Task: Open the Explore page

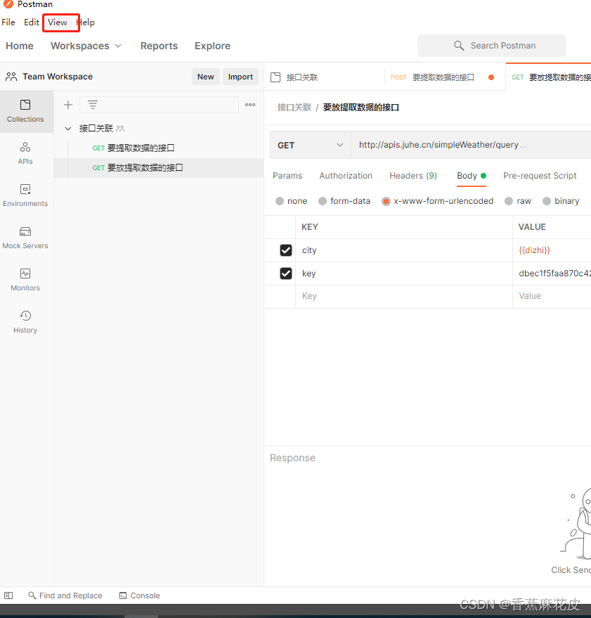Action: 212,46
